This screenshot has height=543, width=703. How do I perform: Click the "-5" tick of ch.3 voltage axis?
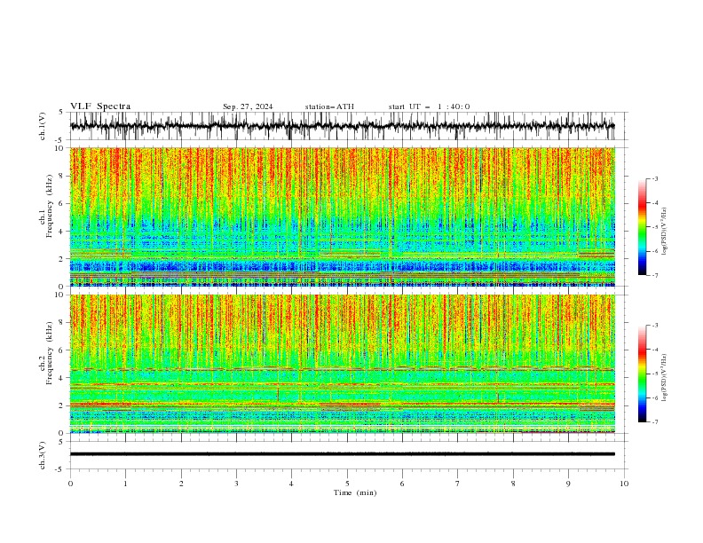(60, 469)
